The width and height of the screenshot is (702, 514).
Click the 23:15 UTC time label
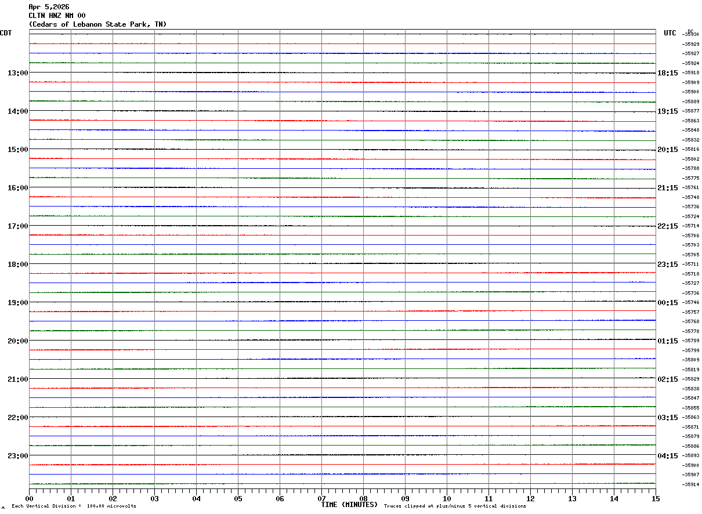(668, 265)
